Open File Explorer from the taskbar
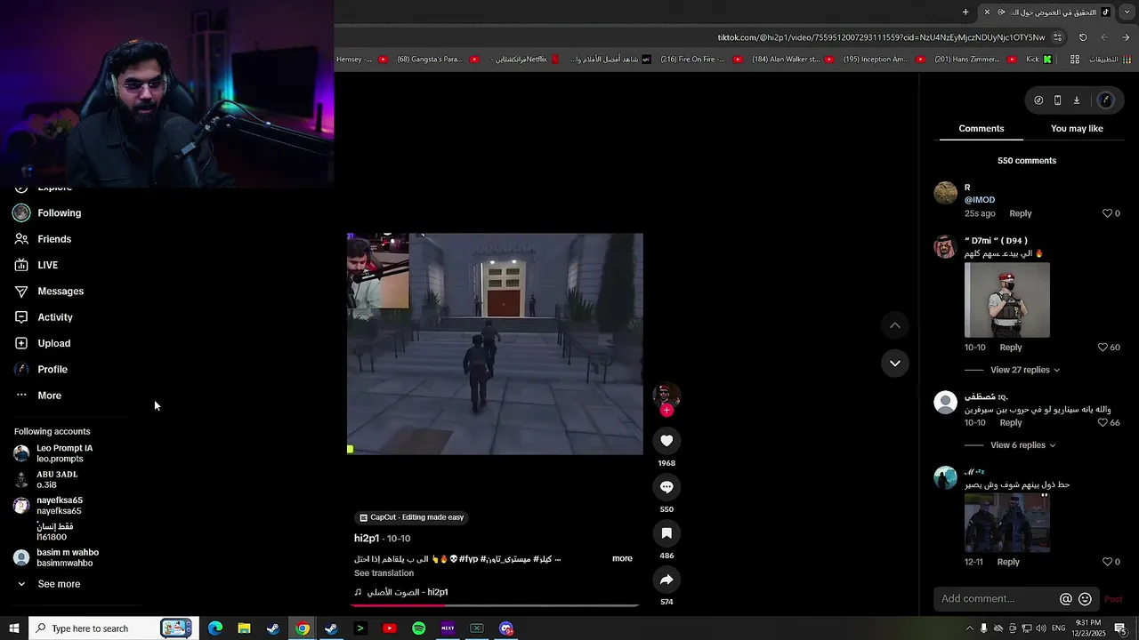This screenshot has width=1139, height=640. coord(244,628)
